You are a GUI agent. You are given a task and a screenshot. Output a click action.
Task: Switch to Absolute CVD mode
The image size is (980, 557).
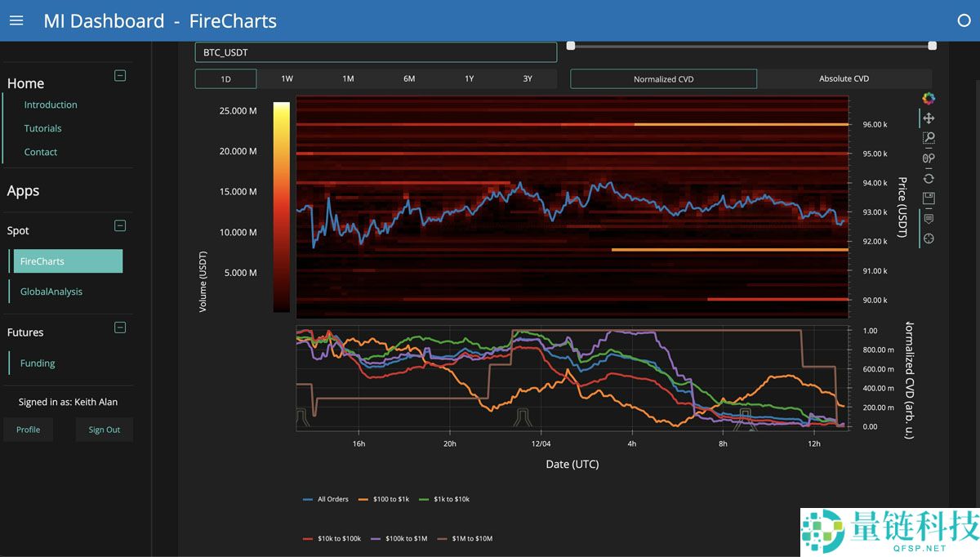tap(843, 78)
